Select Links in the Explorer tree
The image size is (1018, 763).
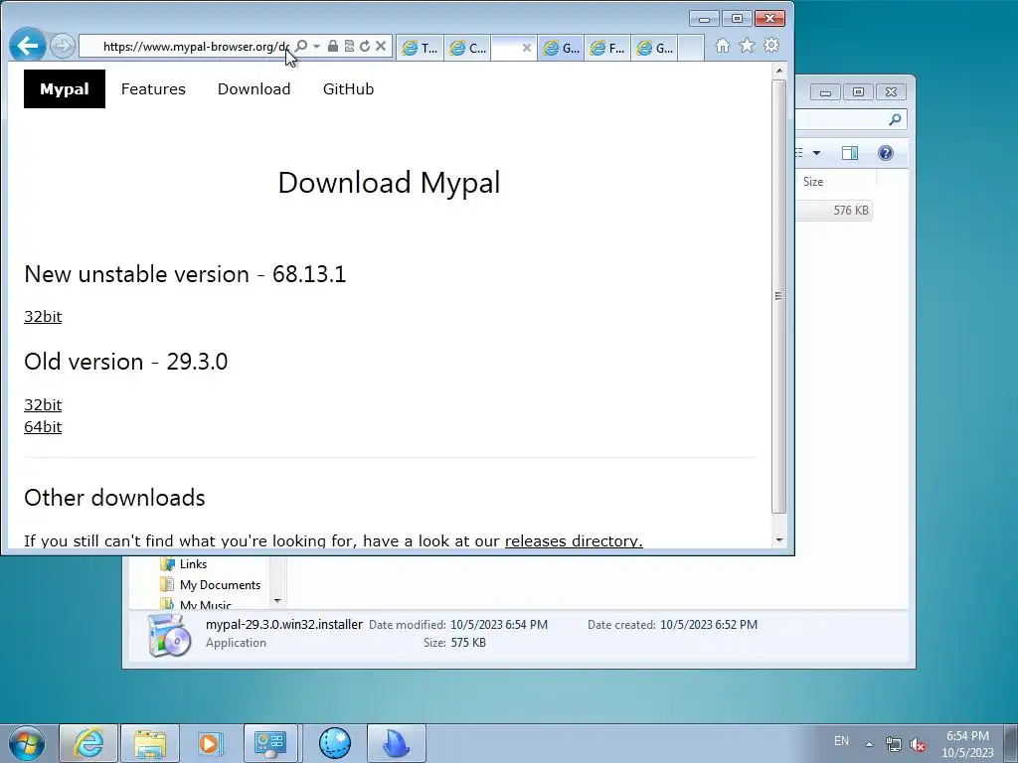click(194, 564)
